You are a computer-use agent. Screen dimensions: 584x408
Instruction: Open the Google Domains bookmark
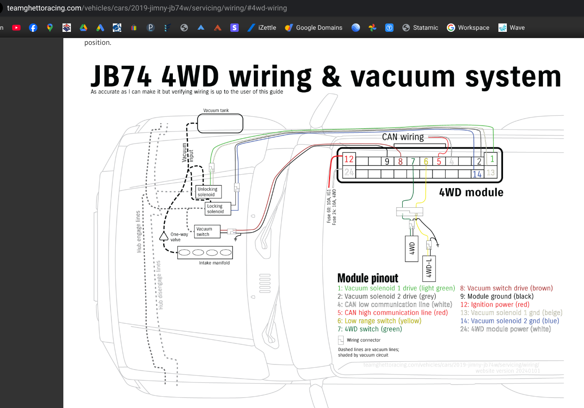(313, 28)
